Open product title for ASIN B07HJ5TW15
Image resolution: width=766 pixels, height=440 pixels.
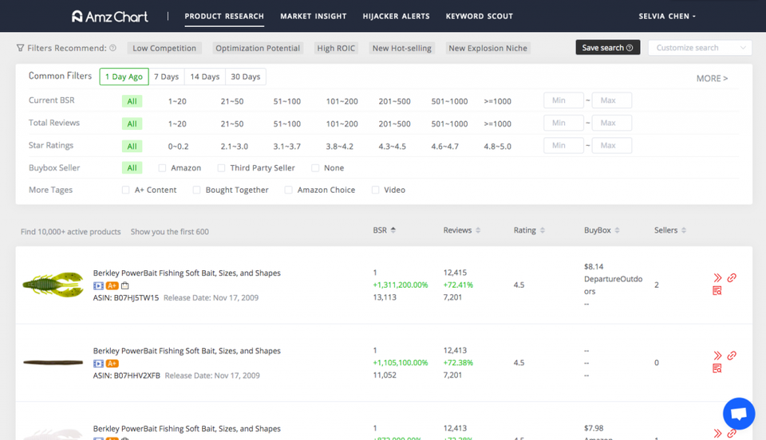[x=187, y=273]
